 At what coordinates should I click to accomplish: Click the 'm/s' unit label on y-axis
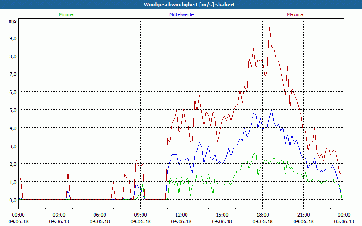[13, 21]
